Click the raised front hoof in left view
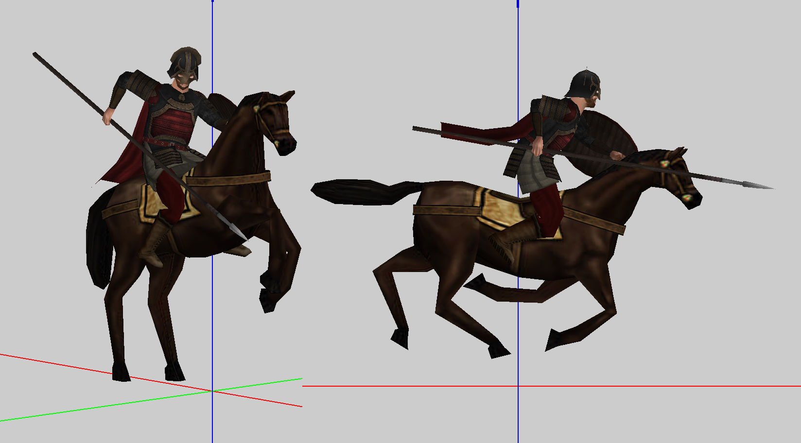The width and height of the screenshot is (801, 443). click(x=267, y=300)
